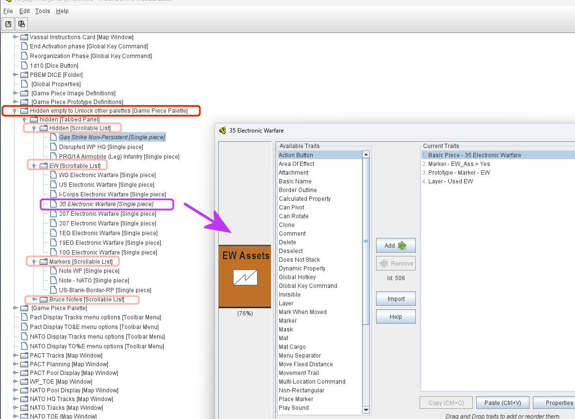Click folder icon of PACT Tracks Map Window
575x419 pixels.
[x=24, y=356]
